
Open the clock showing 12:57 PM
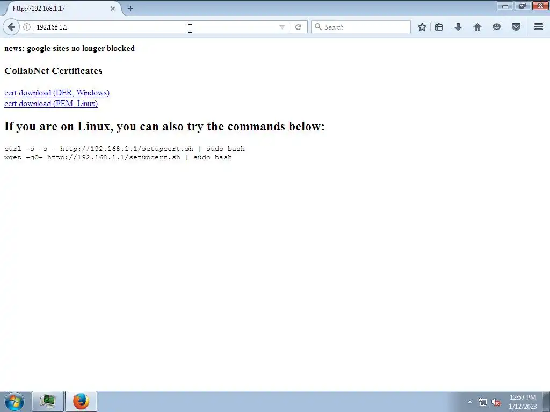(523, 402)
